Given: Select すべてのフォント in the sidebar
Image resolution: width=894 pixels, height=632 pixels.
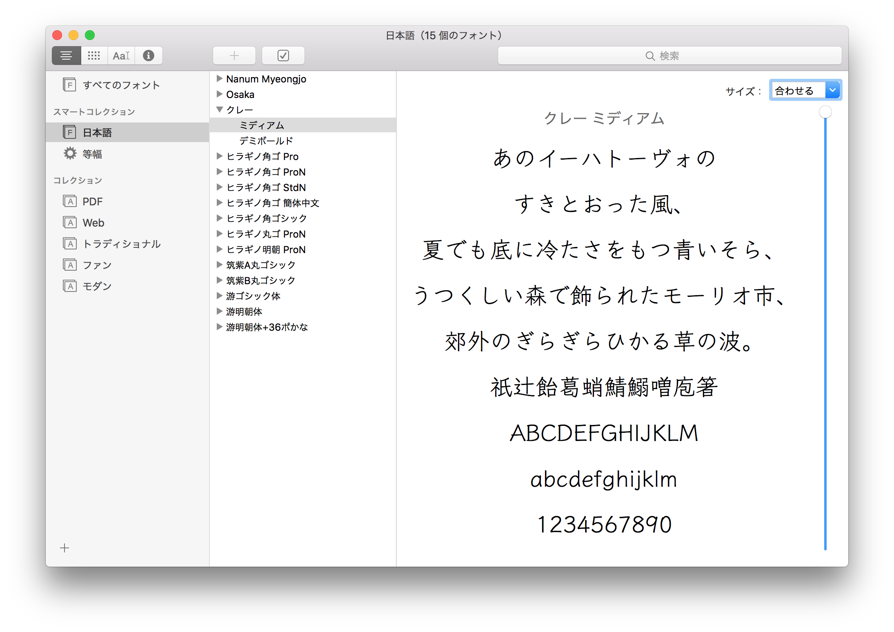Looking at the screenshot, I should [x=121, y=85].
